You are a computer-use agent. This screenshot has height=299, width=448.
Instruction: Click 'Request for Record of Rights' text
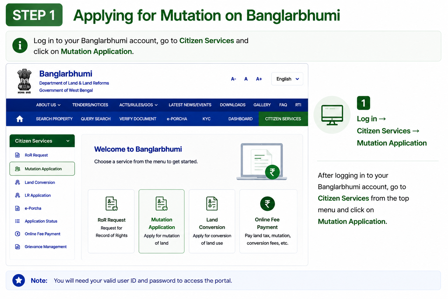[x=111, y=232]
